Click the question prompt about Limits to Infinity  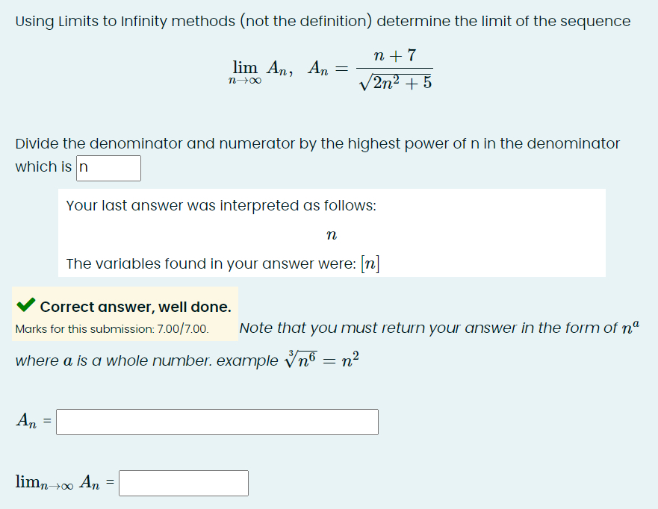coord(321,21)
